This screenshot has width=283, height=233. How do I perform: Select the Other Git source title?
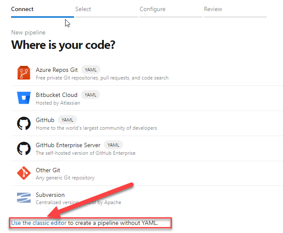tap(48, 170)
